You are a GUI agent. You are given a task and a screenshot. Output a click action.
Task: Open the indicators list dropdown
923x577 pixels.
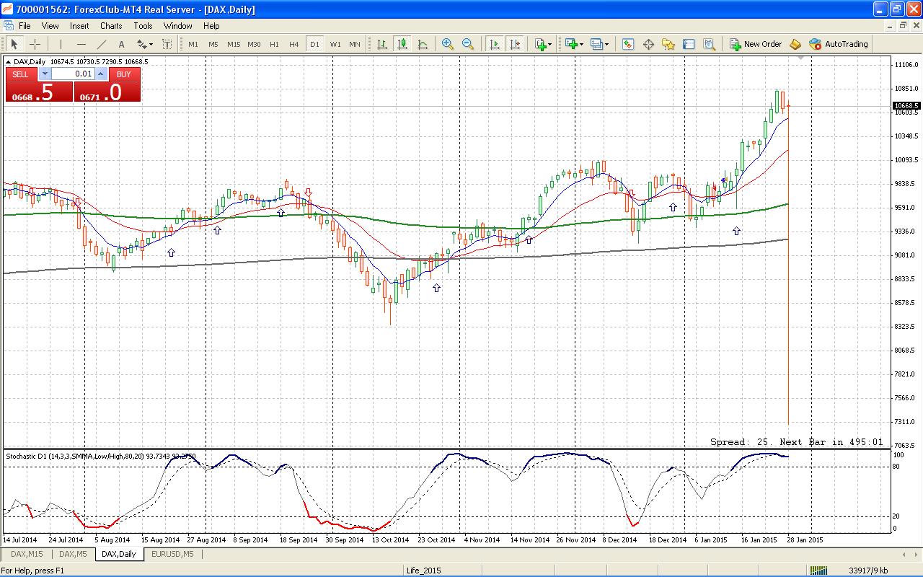544,44
